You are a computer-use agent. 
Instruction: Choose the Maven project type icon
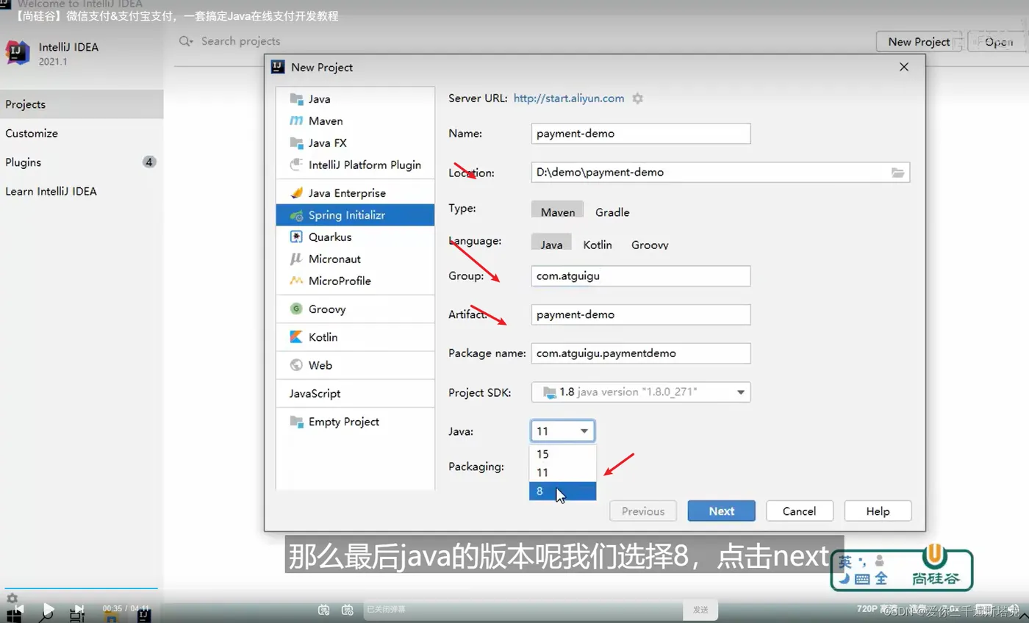296,121
